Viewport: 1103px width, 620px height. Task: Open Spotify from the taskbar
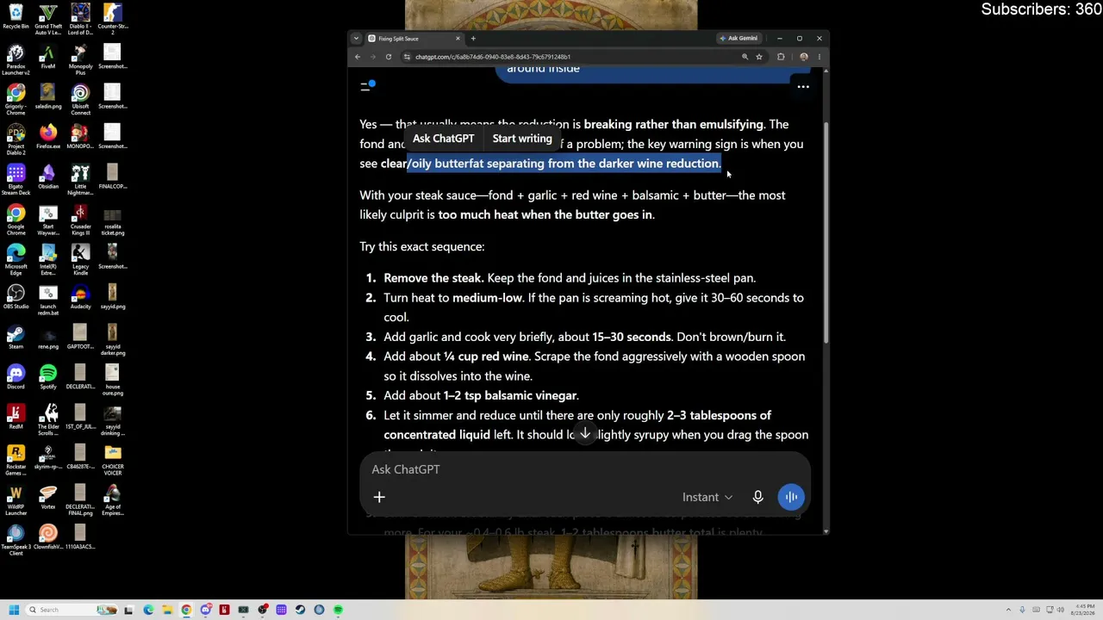[x=338, y=610]
